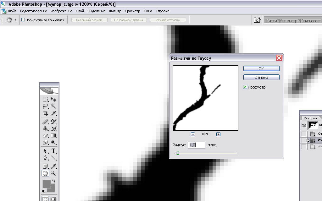Select the Rectangular Marquee tool
The image size is (322, 201).
[45, 100]
